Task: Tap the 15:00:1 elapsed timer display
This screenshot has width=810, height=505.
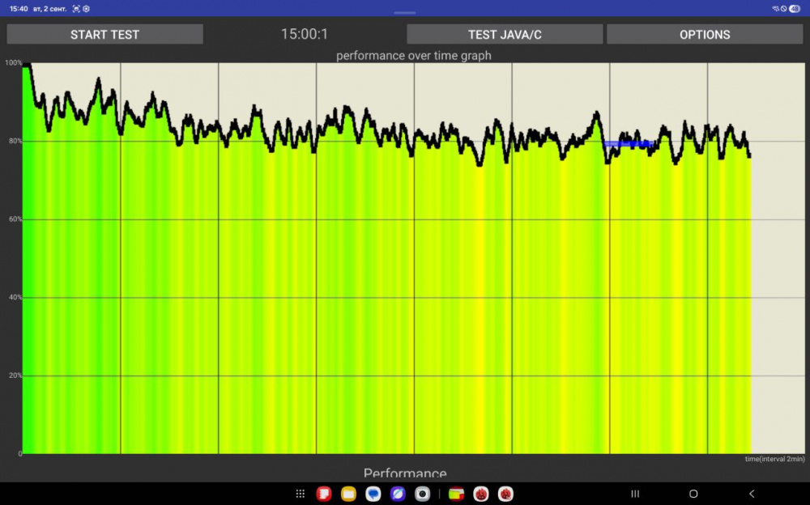Action: click(x=305, y=34)
